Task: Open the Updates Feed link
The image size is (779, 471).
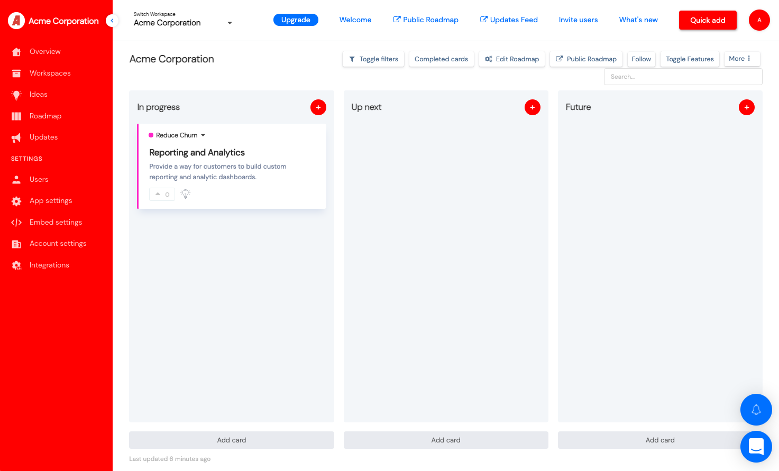Action: point(509,20)
